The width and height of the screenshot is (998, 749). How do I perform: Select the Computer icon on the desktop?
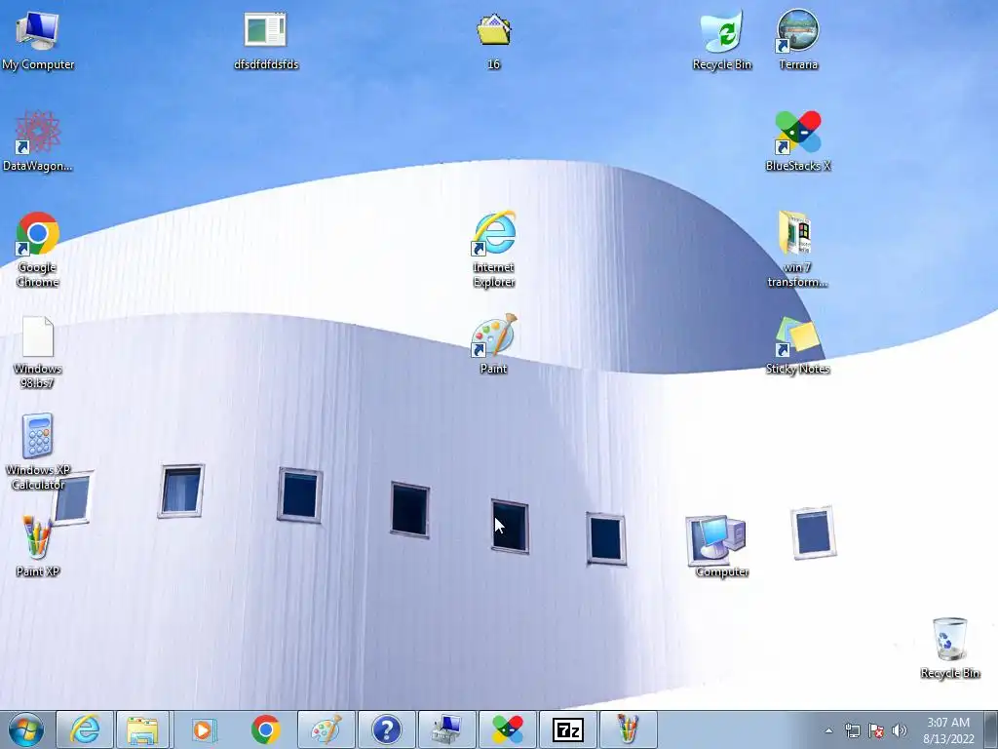point(721,546)
